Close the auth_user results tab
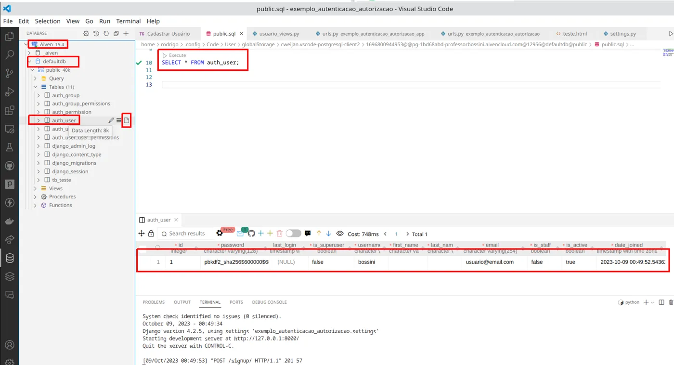The height and width of the screenshot is (365, 674). 176,220
